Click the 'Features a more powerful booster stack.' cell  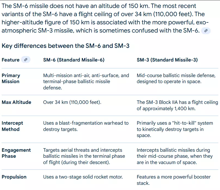174,180
